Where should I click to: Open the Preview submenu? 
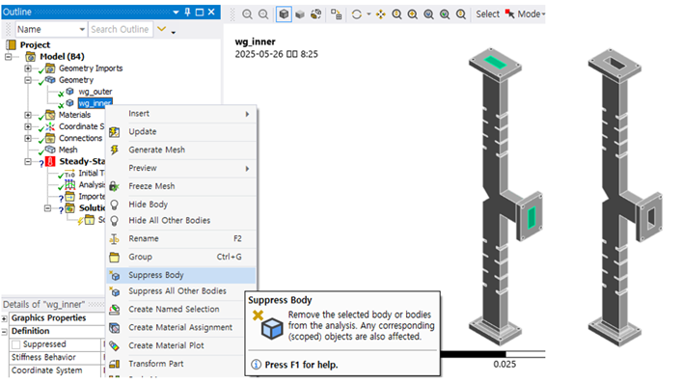click(x=180, y=168)
